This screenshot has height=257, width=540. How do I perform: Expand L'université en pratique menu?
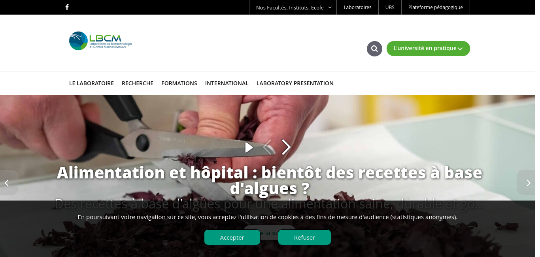pyautogui.click(x=428, y=49)
